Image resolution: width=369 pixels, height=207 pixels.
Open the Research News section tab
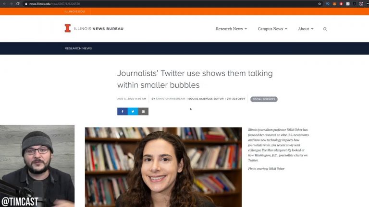(78, 48)
